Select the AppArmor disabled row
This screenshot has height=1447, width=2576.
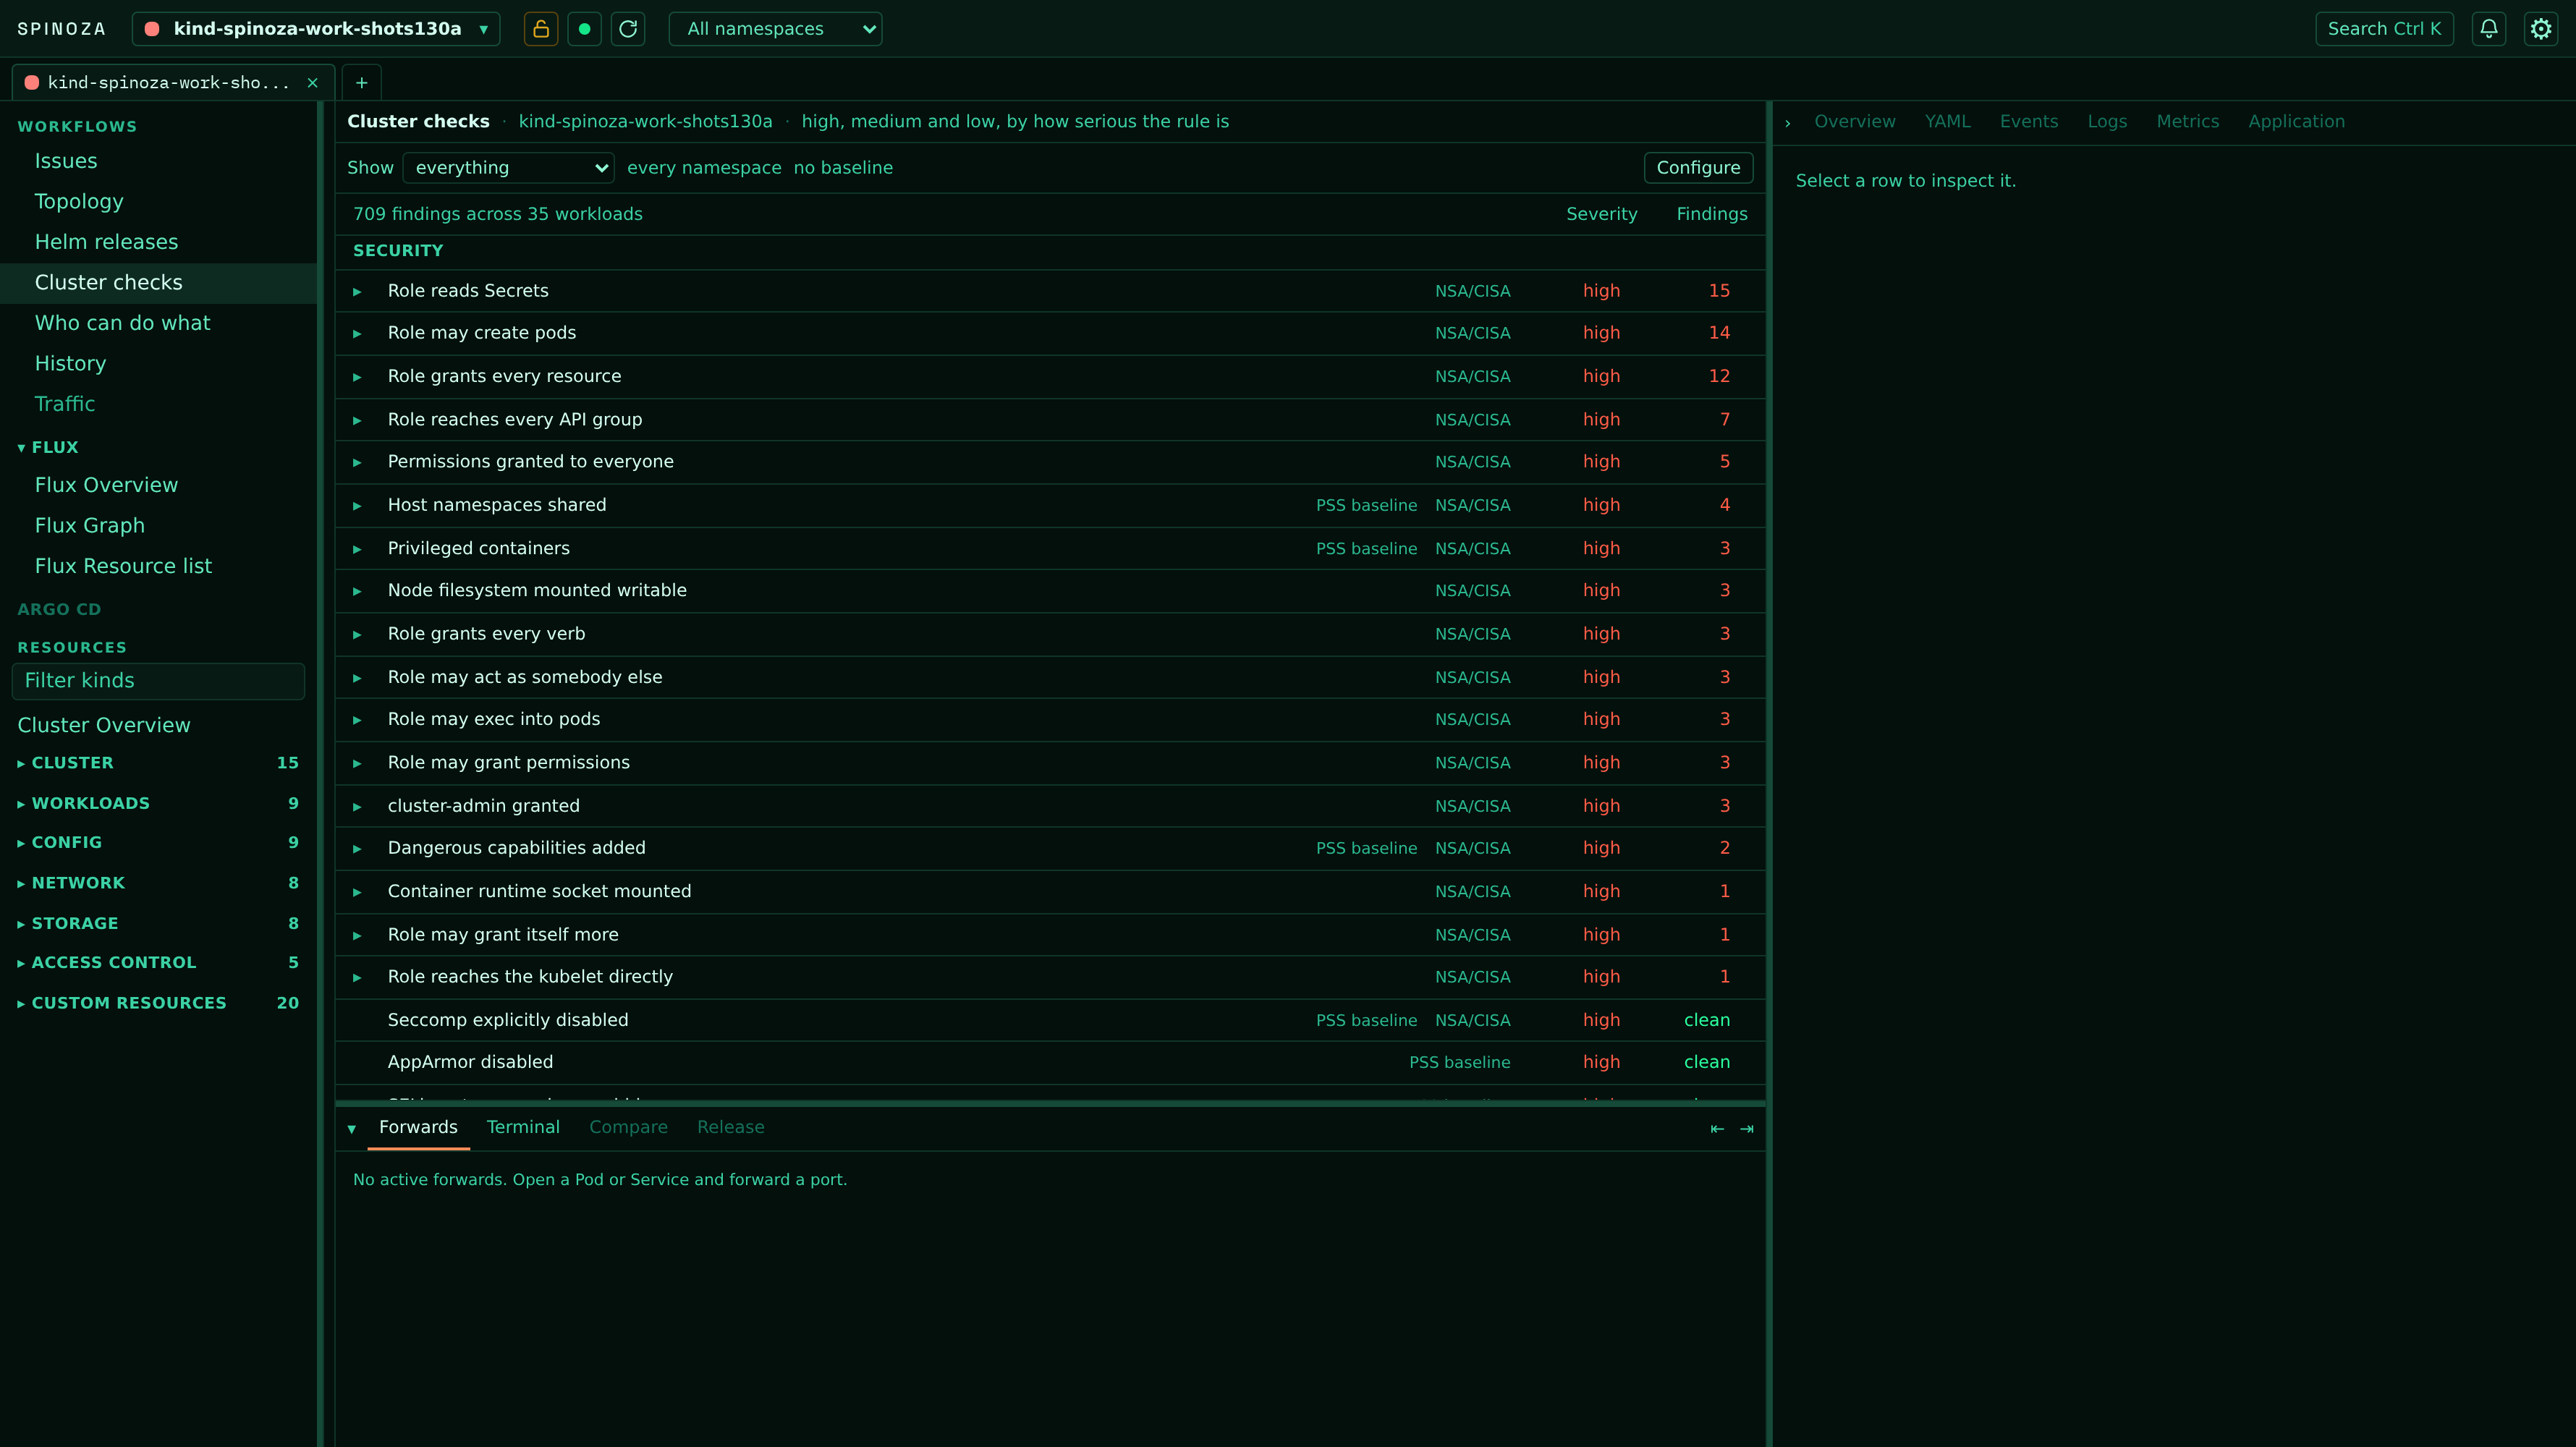(x=1050, y=1062)
